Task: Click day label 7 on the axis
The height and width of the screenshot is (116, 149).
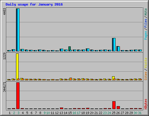Action: 36,113
